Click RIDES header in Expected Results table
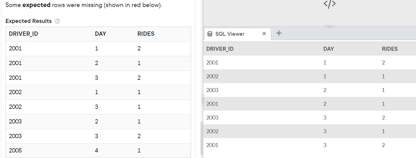This screenshot has height=158, width=416. (146, 34)
